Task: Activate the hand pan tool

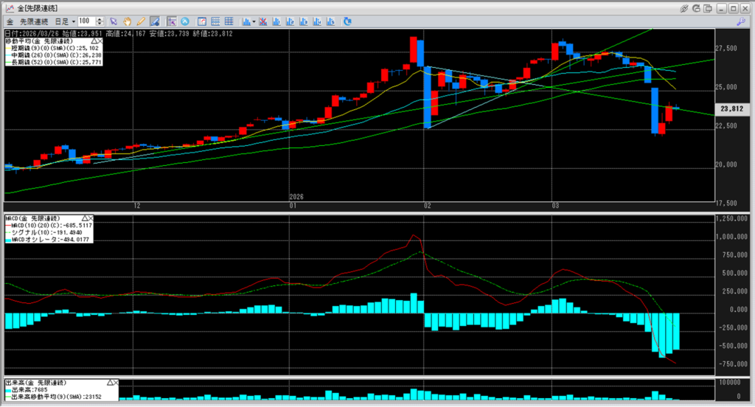Action: 128,21
